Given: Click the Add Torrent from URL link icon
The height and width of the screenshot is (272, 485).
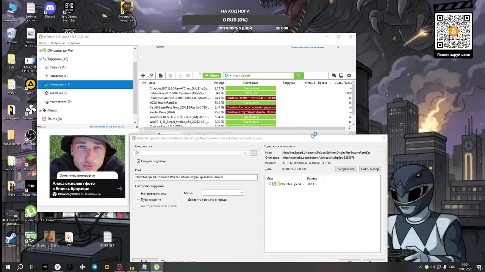Looking at the screenshot, I should point(151,76).
